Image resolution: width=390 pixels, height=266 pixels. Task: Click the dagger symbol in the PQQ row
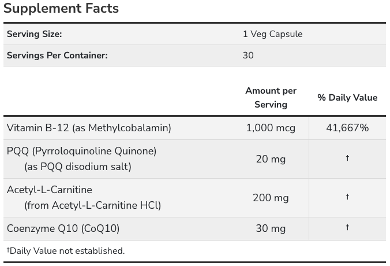pyautogui.click(x=347, y=158)
